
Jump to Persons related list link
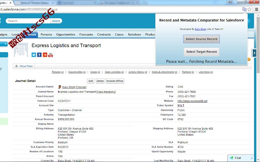tap(58, 72)
